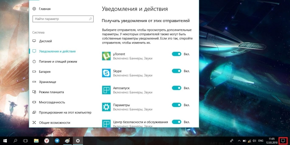The width and height of the screenshot is (290, 145).
Task: Click the Дисплей monitor icon
Action: pyautogui.click(x=34, y=41)
